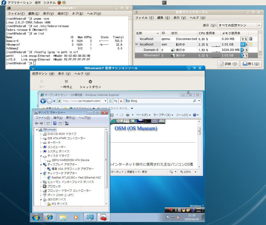Open the タブ(B) menu in the terminal window

(x=77, y=13)
